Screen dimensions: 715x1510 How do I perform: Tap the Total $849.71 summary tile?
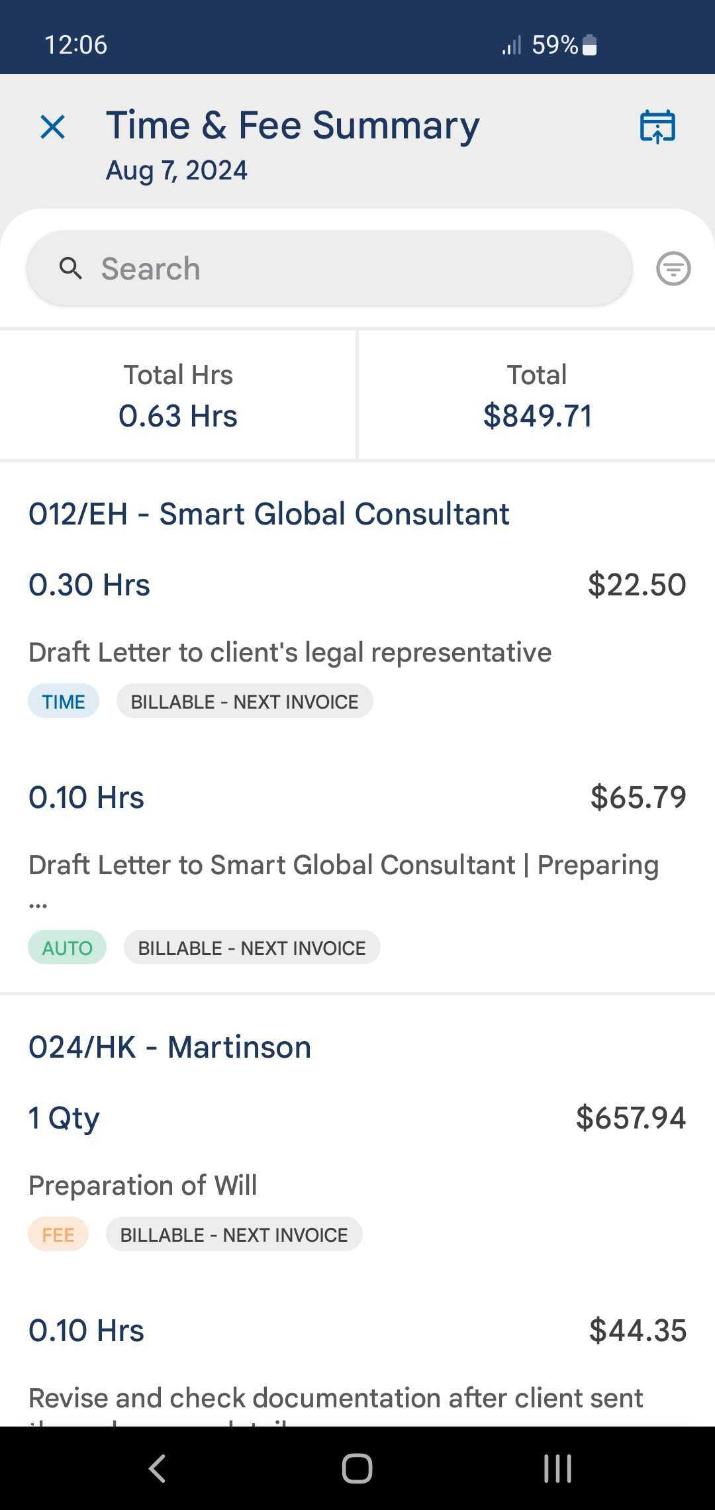click(x=537, y=395)
